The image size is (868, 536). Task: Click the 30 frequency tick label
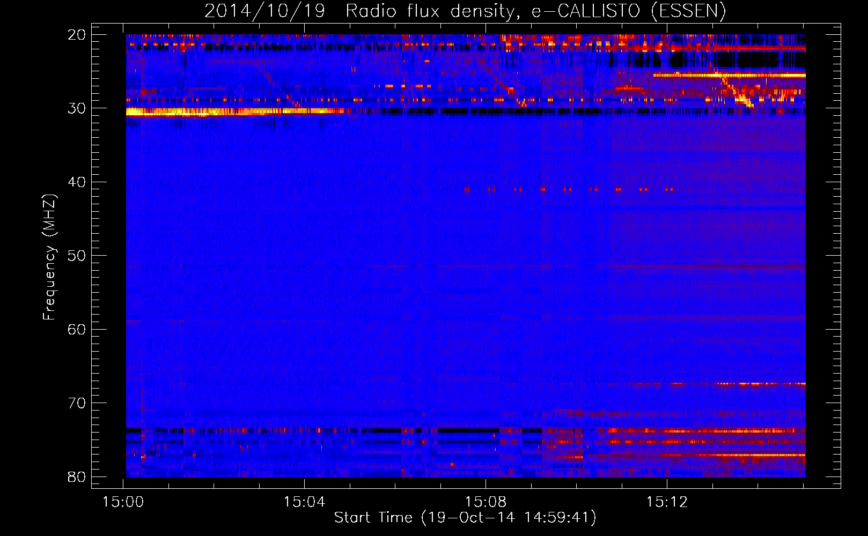tap(77, 108)
